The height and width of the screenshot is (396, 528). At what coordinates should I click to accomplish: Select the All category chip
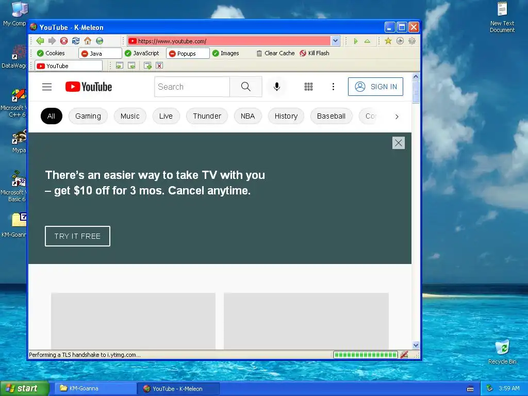[51, 116]
